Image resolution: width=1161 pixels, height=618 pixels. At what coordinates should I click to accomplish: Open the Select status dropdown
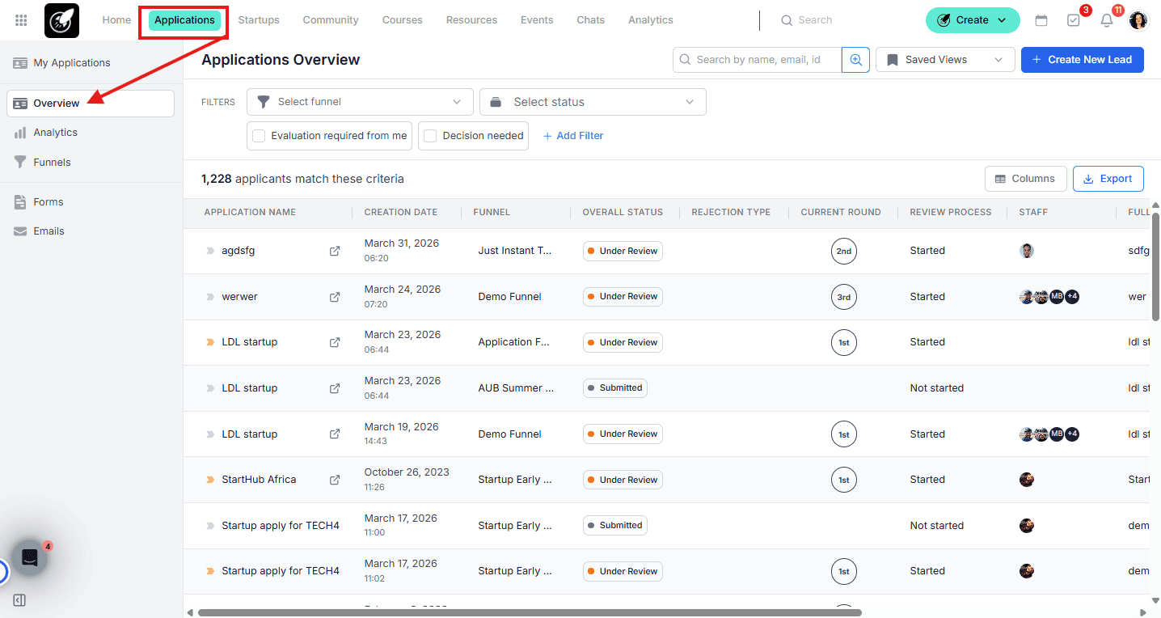(593, 102)
